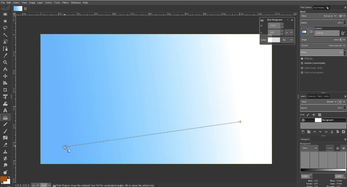The image size is (347, 187).
Task: Select the Fuzzy Select magic wand
Action: [x=5, y=35]
